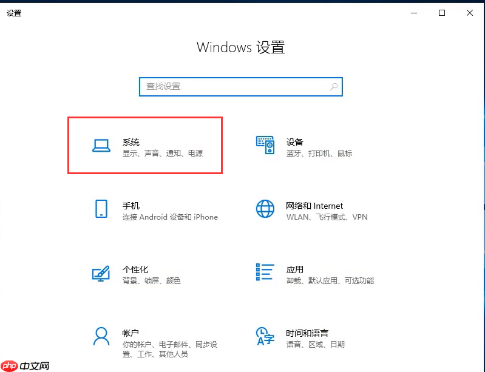This screenshot has height=372, width=485.
Task: Click the text 背景、锁屏、颜色
Action: pyautogui.click(x=152, y=281)
